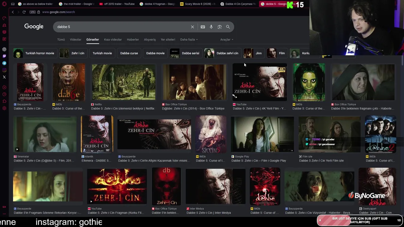Open Settings gear in the sidebar

click(x=4, y=108)
